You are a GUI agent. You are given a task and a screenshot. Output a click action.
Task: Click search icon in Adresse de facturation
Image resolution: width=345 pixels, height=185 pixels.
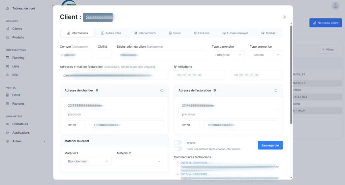click(276, 91)
